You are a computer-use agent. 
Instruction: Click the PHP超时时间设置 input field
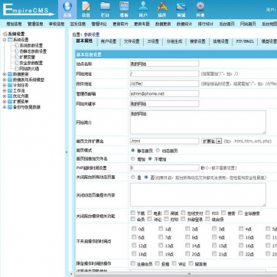165,168
